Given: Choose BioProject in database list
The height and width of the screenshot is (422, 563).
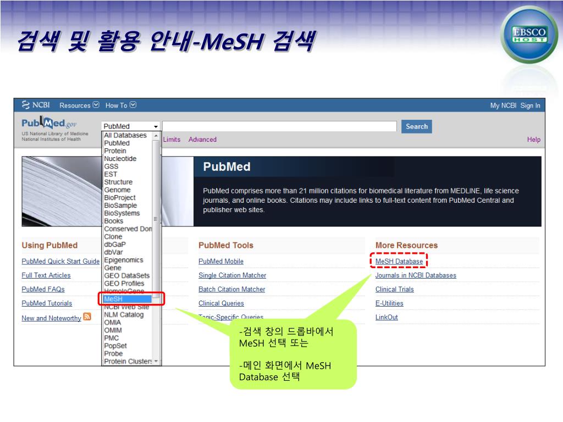Looking at the screenshot, I should click(x=119, y=198).
